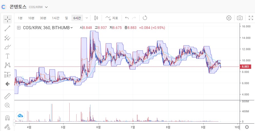255x131 pixels.
Task: Select the pitchfork drawing tool
Action: [x=7, y=38]
